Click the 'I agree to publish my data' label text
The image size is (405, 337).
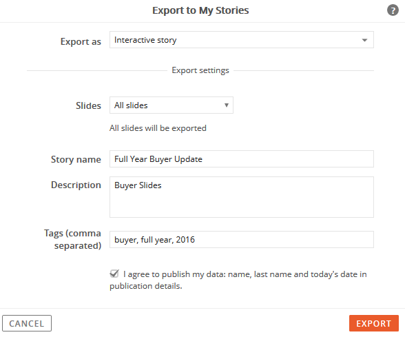[238, 280]
